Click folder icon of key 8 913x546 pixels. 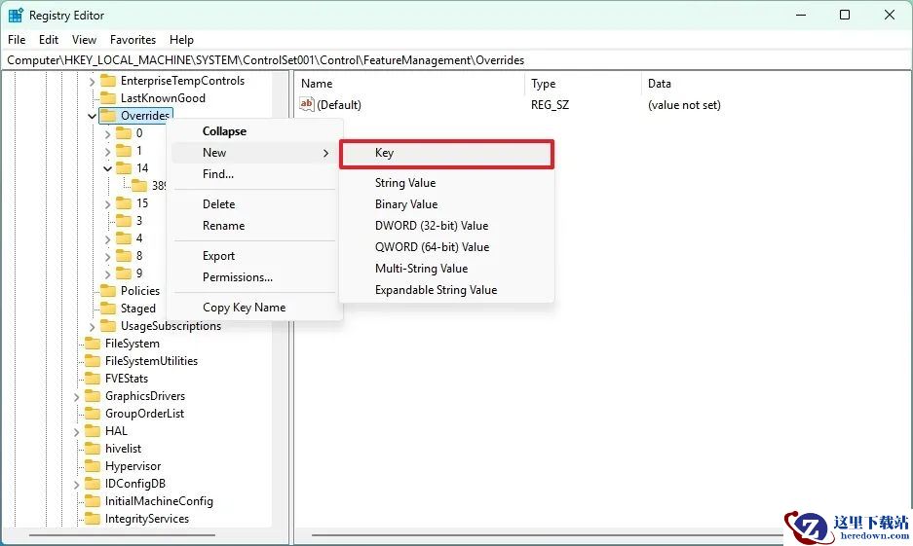124,255
